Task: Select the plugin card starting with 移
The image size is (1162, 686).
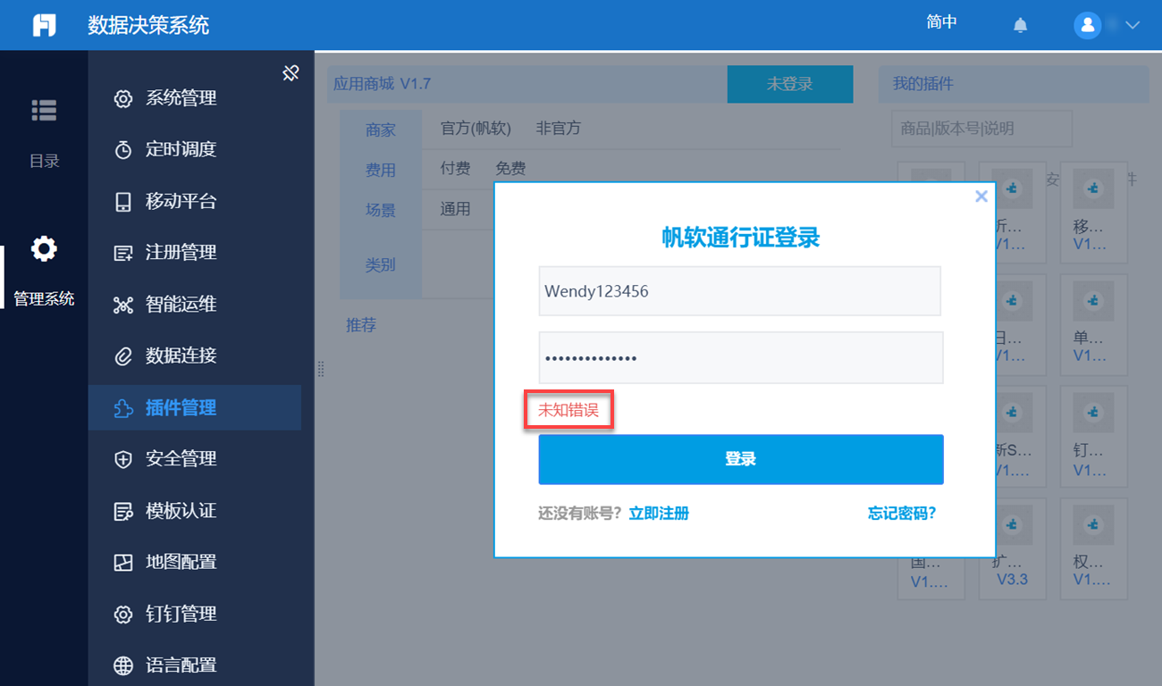Action: coord(1093,213)
